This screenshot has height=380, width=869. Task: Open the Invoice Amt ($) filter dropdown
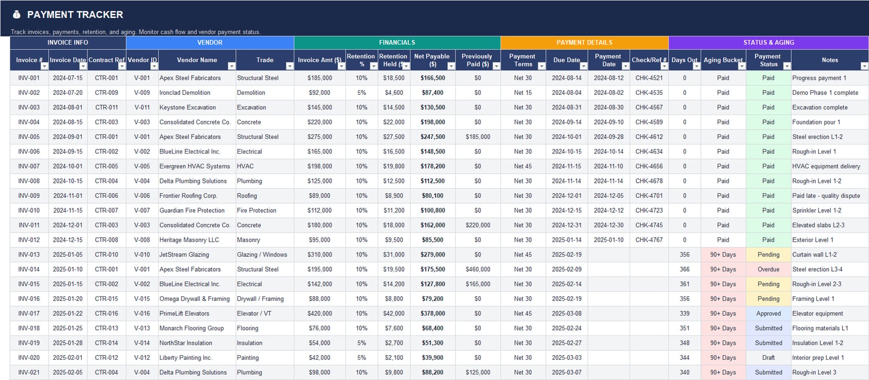[x=341, y=66]
